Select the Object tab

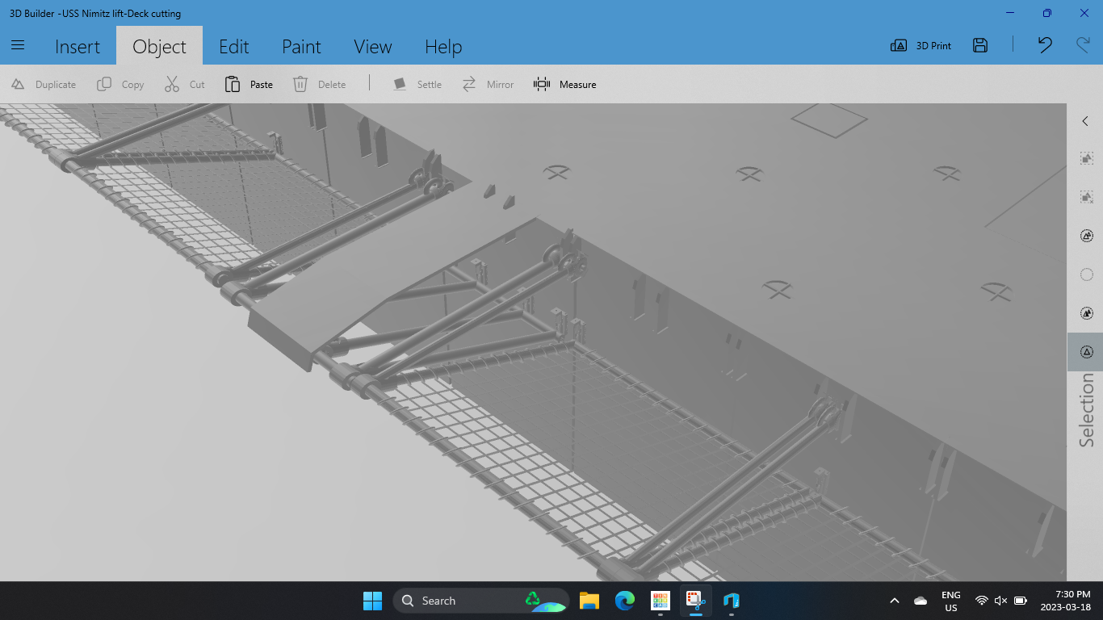(x=159, y=47)
